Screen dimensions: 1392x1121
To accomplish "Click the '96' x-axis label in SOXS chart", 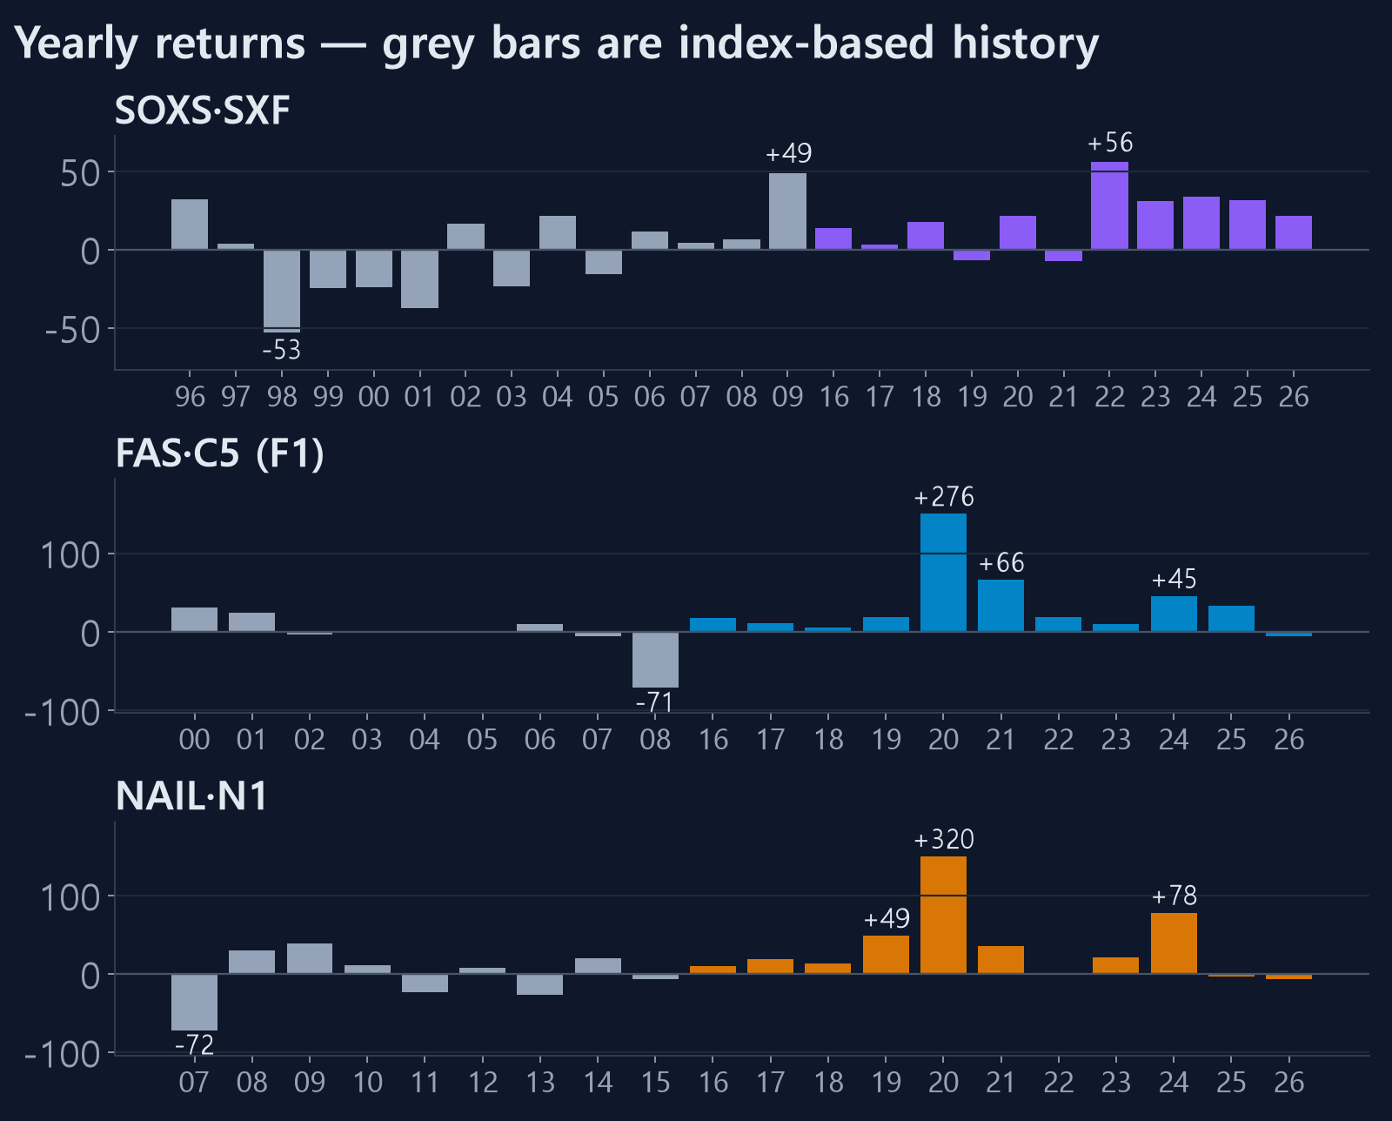I will 190,397.
